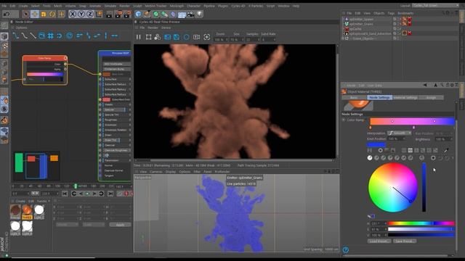465x261 pixels.
Task: Click the render region icon in preview
Action: (148, 37)
